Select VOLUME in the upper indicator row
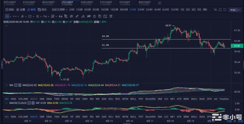Image resolution: width=244 pixels, height=124 pixels. click(x=23, y=99)
